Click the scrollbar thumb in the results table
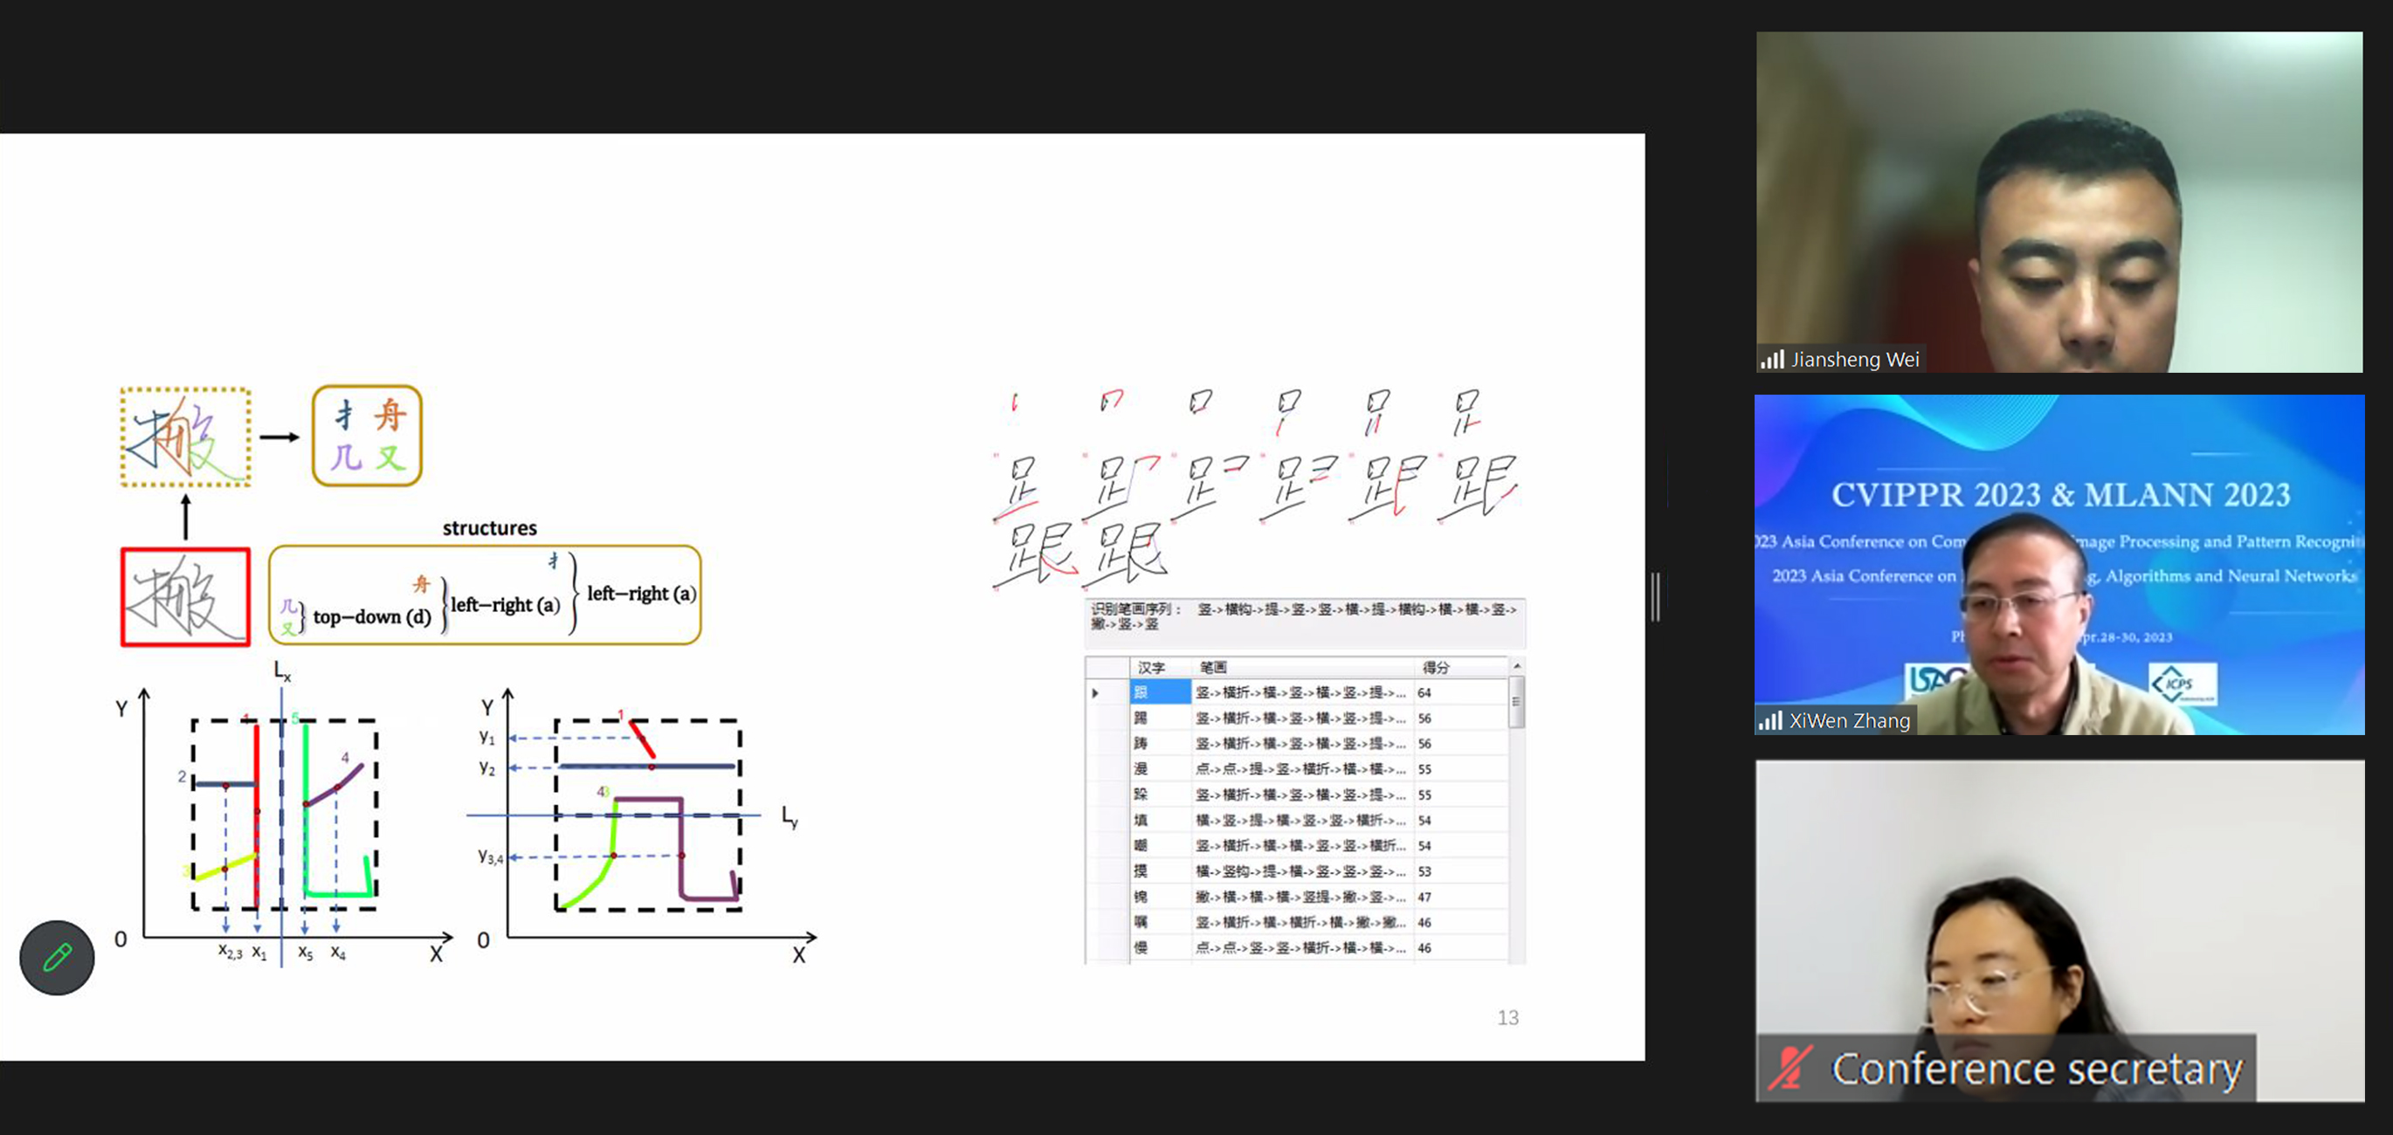Viewport: 2393px width, 1135px height. pyautogui.click(x=1516, y=702)
